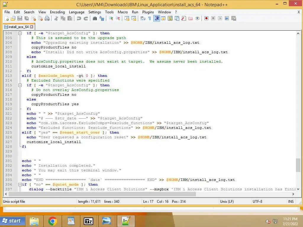Click the vertical scrollbar up arrow
303x227 pixels.
[298, 33]
